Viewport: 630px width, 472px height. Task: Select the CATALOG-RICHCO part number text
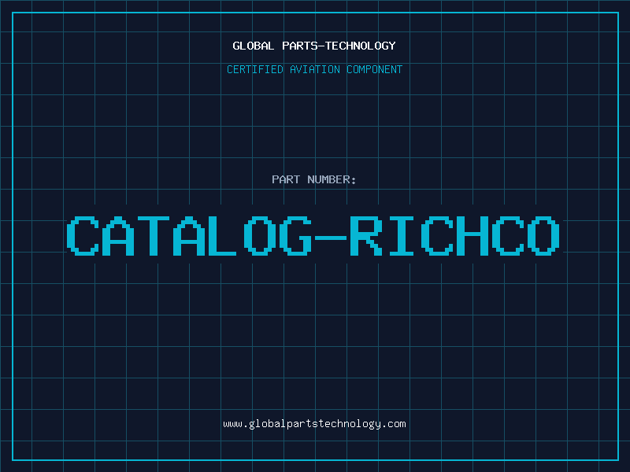tap(313, 236)
